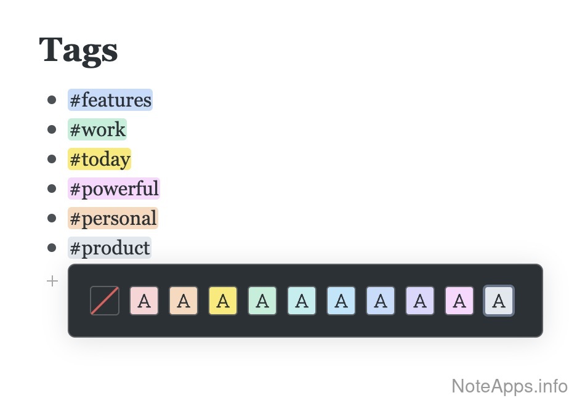The height and width of the screenshot is (398, 569).
Task: Add a new item with plus icon
Action: [52, 282]
